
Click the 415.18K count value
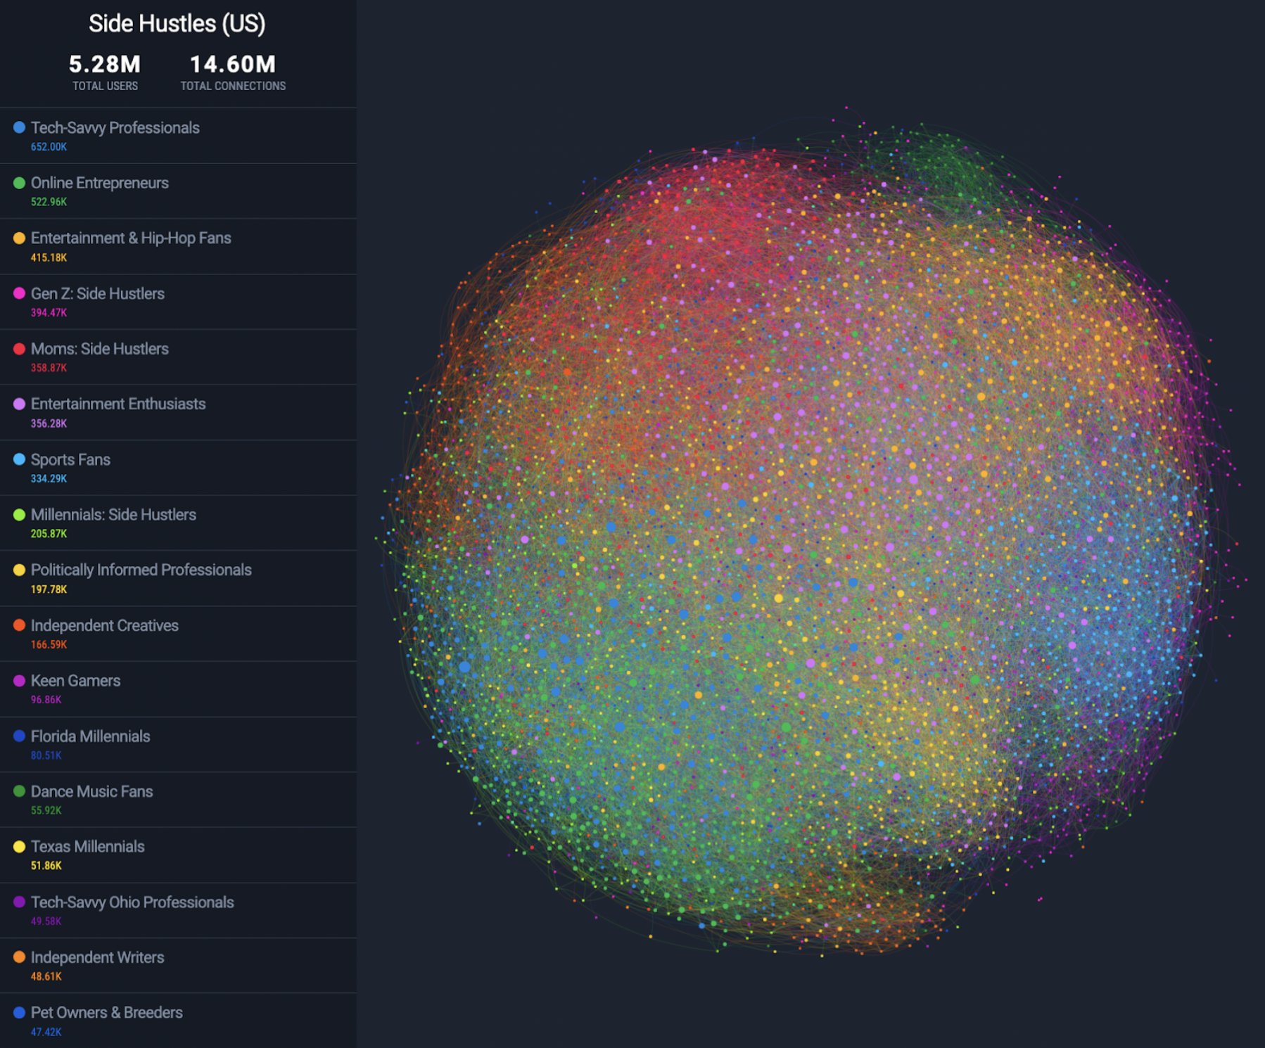coord(49,257)
